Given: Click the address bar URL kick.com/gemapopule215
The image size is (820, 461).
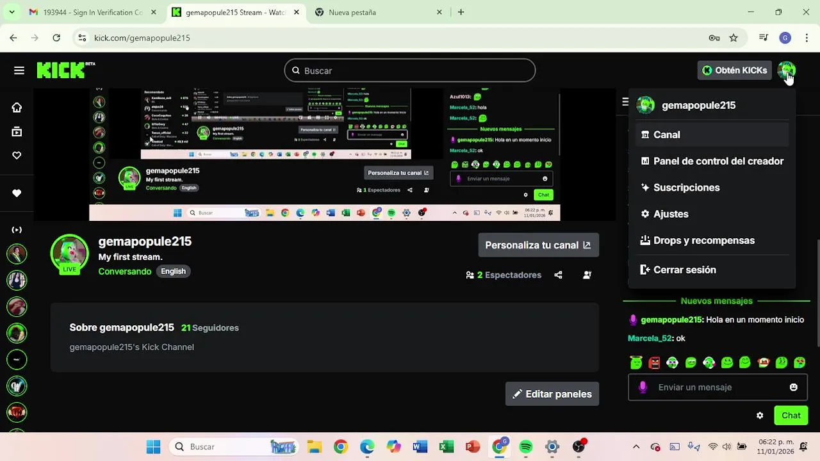Looking at the screenshot, I should point(142,38).
